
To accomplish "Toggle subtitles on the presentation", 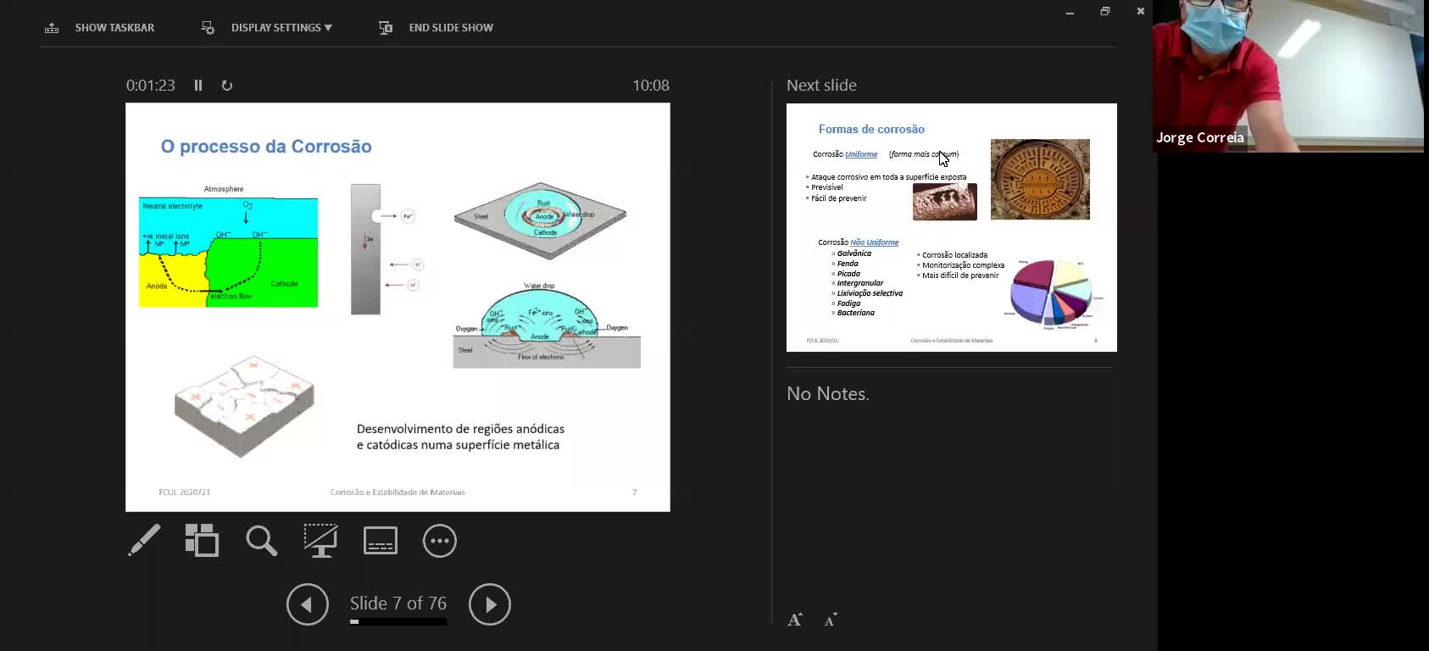I will click(x=380, y=541).
